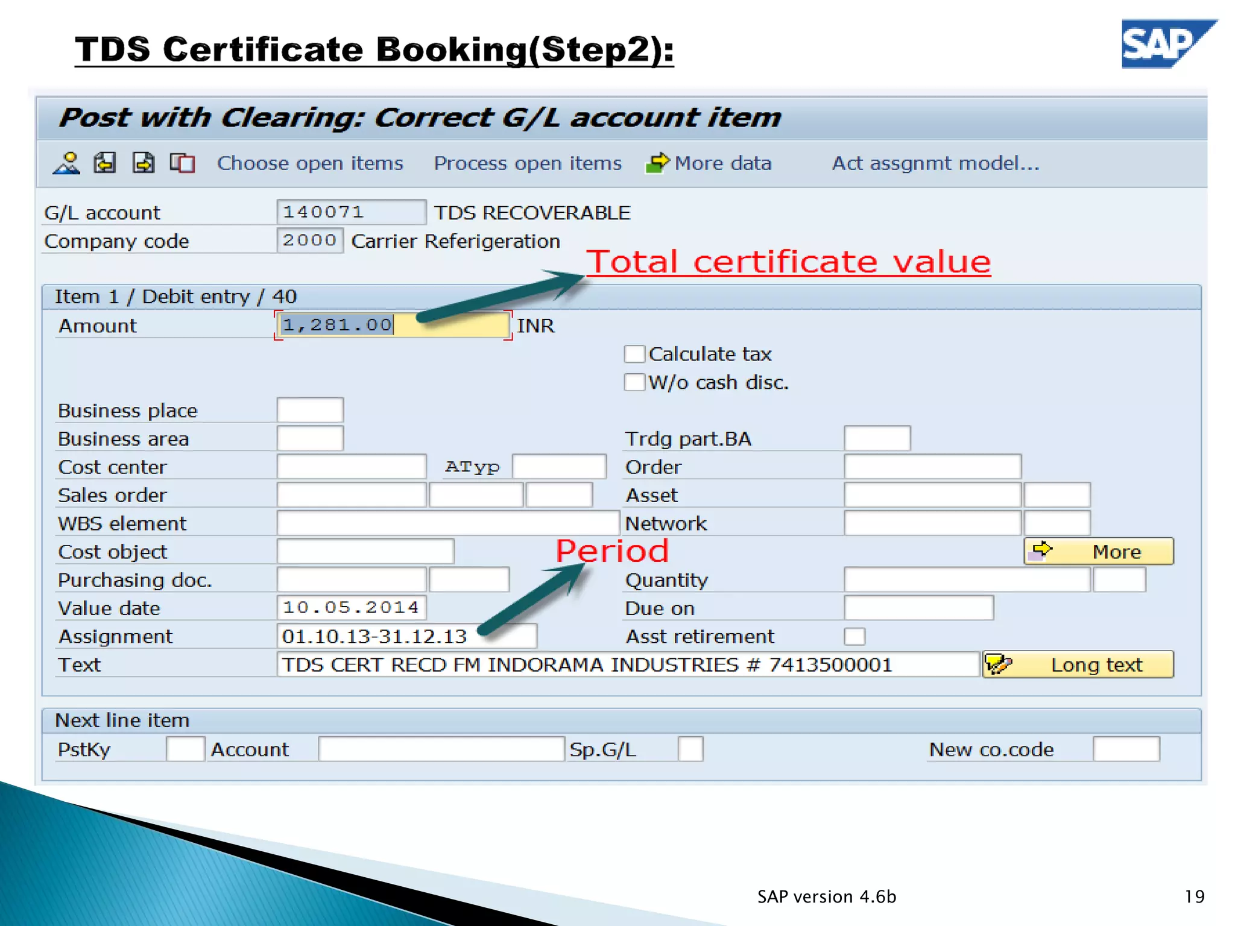Click the INR currency label
The width and height of the screenshot is (1235, 926).
coord(535,326)
